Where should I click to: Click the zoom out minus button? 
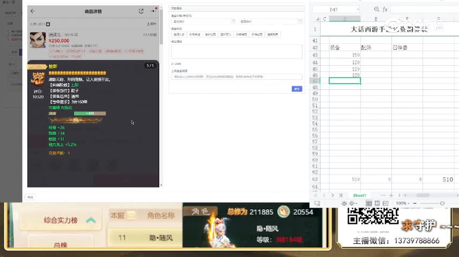click(415, 203)
